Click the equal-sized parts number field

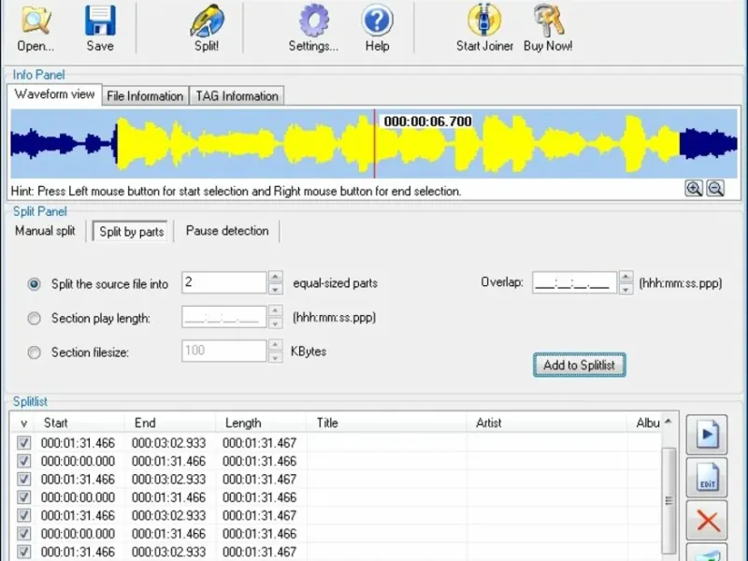[223, 282]
